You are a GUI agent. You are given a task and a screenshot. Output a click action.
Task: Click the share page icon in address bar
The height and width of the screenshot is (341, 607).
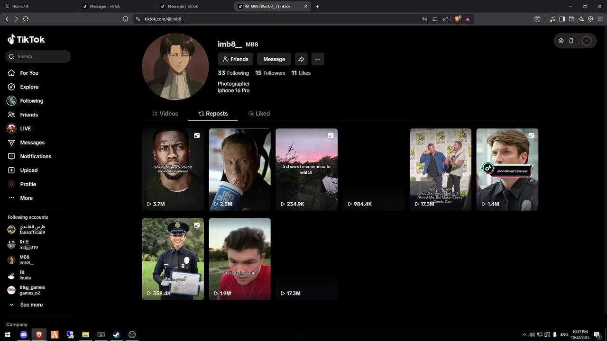pos(446,19)
